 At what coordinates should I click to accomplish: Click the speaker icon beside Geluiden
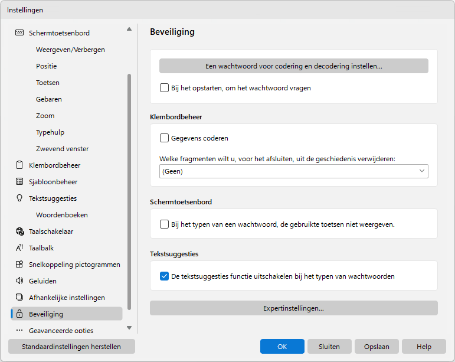point(19,281)
